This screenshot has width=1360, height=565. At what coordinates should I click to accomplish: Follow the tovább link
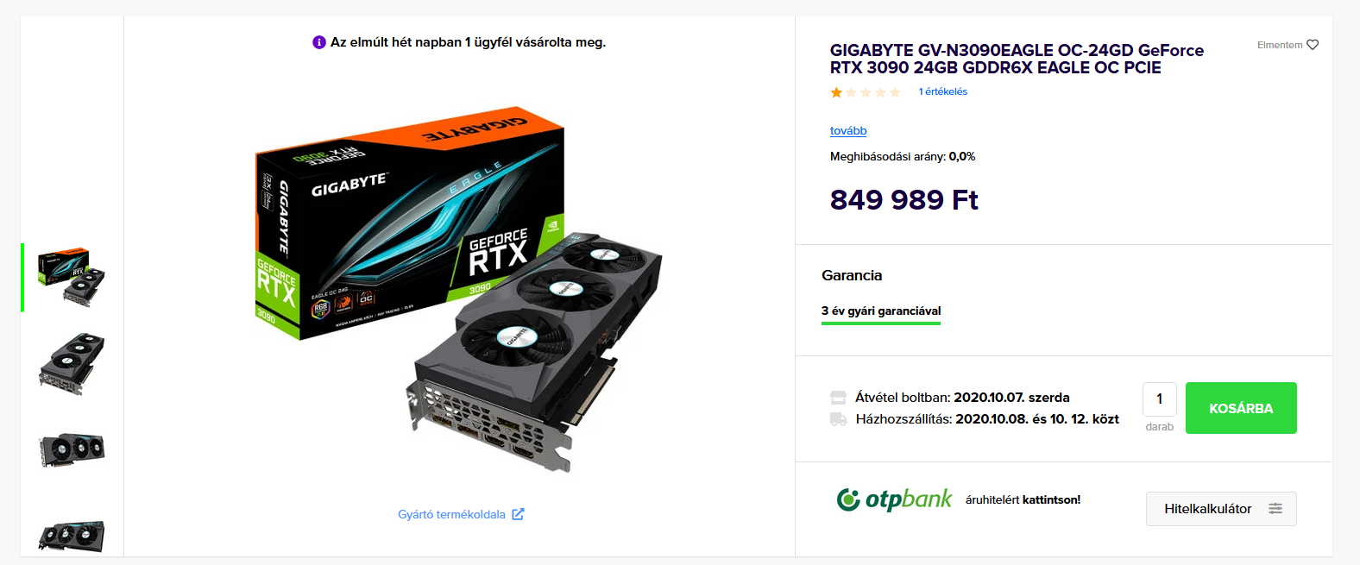click(848, 131)
